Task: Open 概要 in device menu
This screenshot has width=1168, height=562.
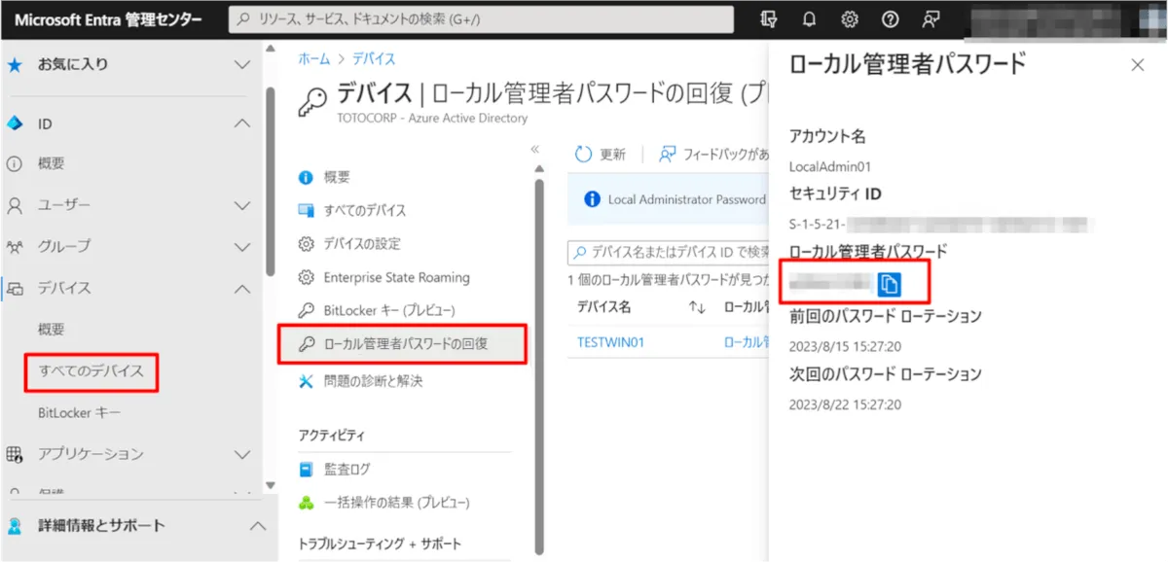Action: (x=337, y=177)
